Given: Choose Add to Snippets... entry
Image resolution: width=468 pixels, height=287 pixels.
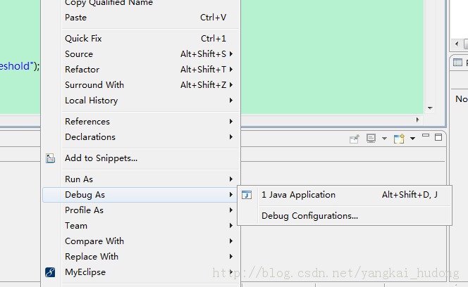Looking at the screenshot, I should (141, 158).
